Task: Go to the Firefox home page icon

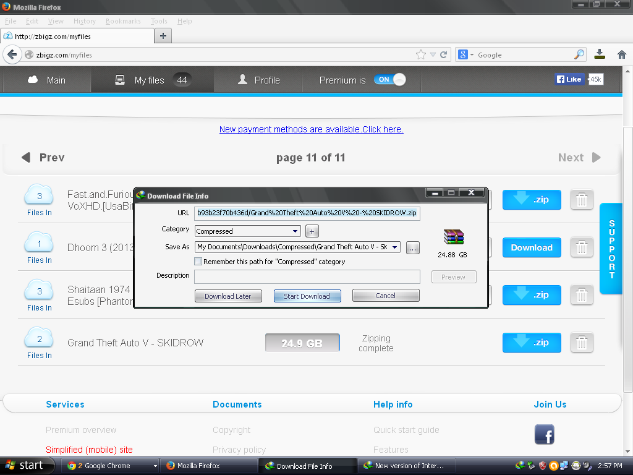Action: click(x=622, y=54)
